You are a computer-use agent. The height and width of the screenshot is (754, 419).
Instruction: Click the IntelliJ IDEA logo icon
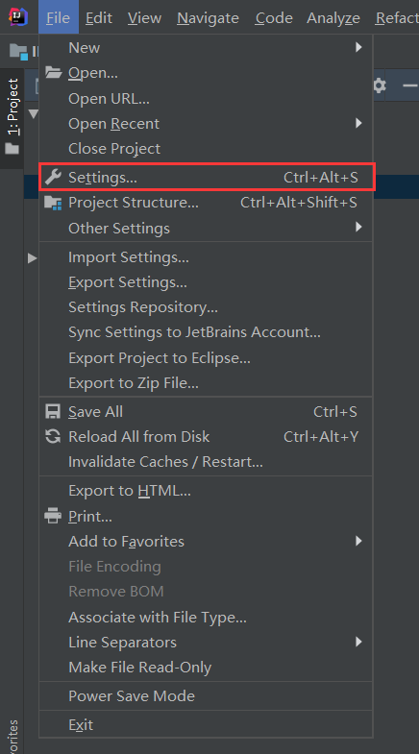pyautogui.click(x=18, y=18)
